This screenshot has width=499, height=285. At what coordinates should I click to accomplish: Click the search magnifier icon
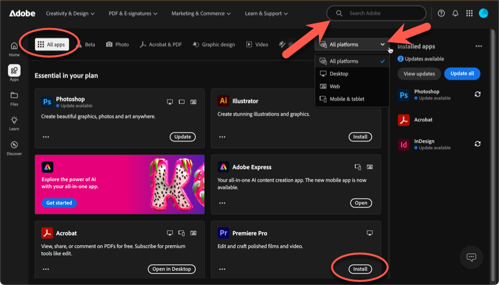tap(339, 13)
